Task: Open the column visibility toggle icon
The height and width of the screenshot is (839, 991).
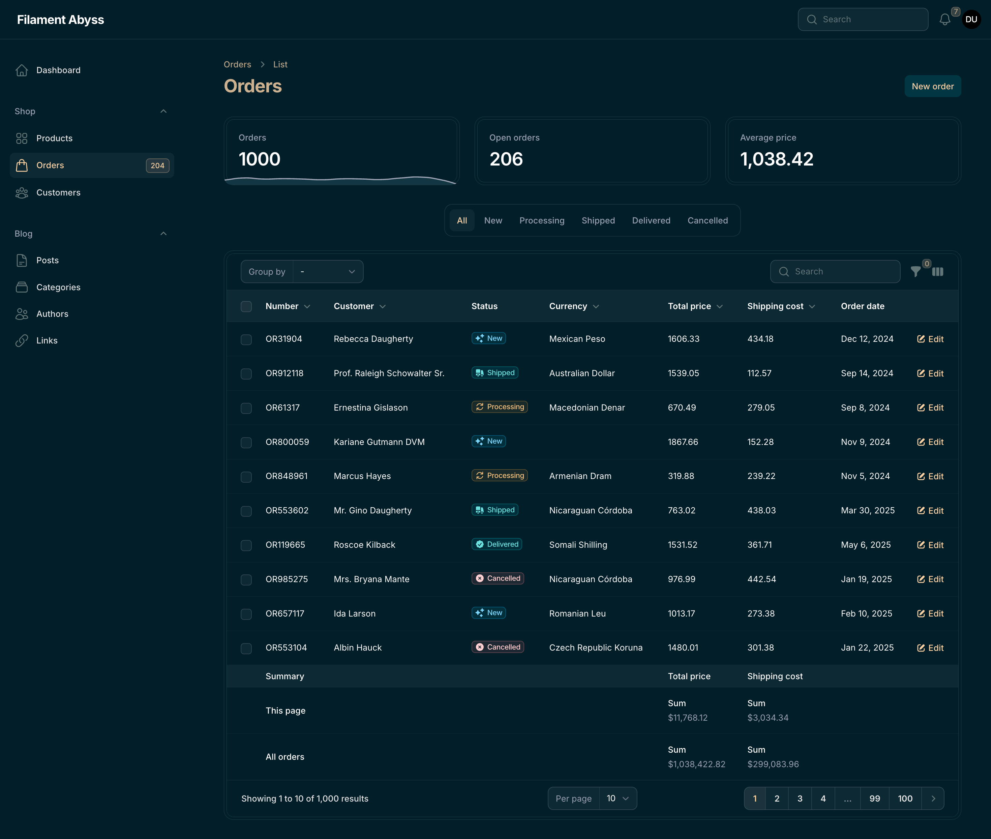Action: 938,272
